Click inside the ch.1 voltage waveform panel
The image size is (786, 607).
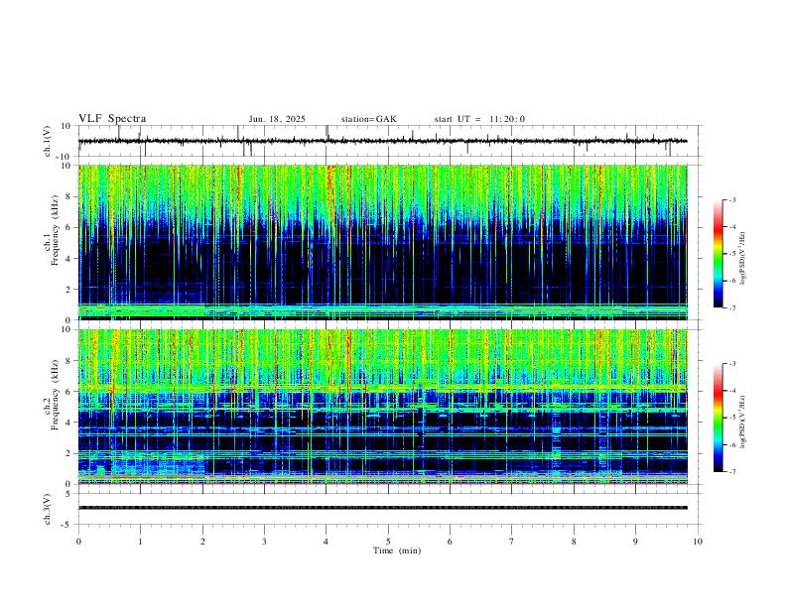389,141
